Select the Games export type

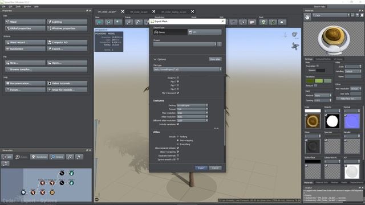[170, 32]
